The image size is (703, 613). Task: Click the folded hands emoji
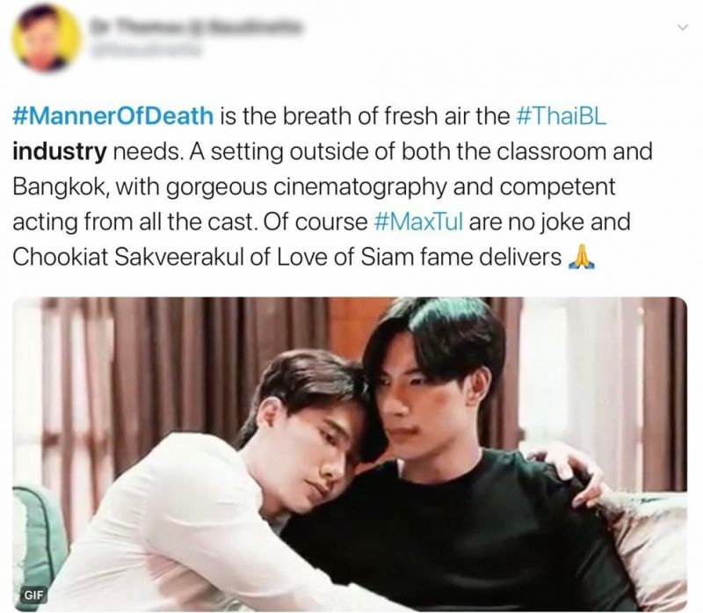[x=581, y=258]
